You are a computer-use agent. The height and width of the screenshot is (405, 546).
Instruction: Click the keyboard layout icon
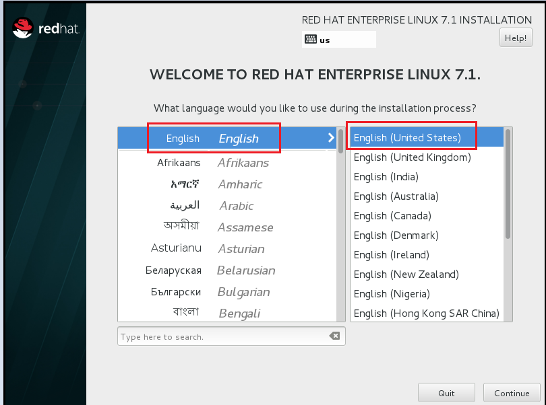pos(310,39)
